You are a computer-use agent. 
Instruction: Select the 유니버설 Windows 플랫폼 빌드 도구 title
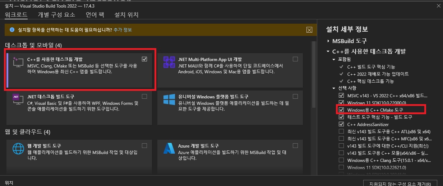tap(213, 97)
